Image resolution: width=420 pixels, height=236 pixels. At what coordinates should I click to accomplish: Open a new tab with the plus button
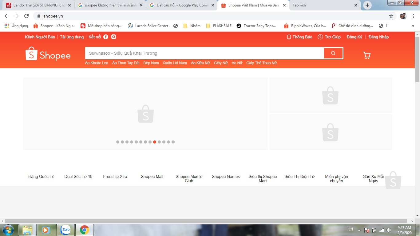367,5
